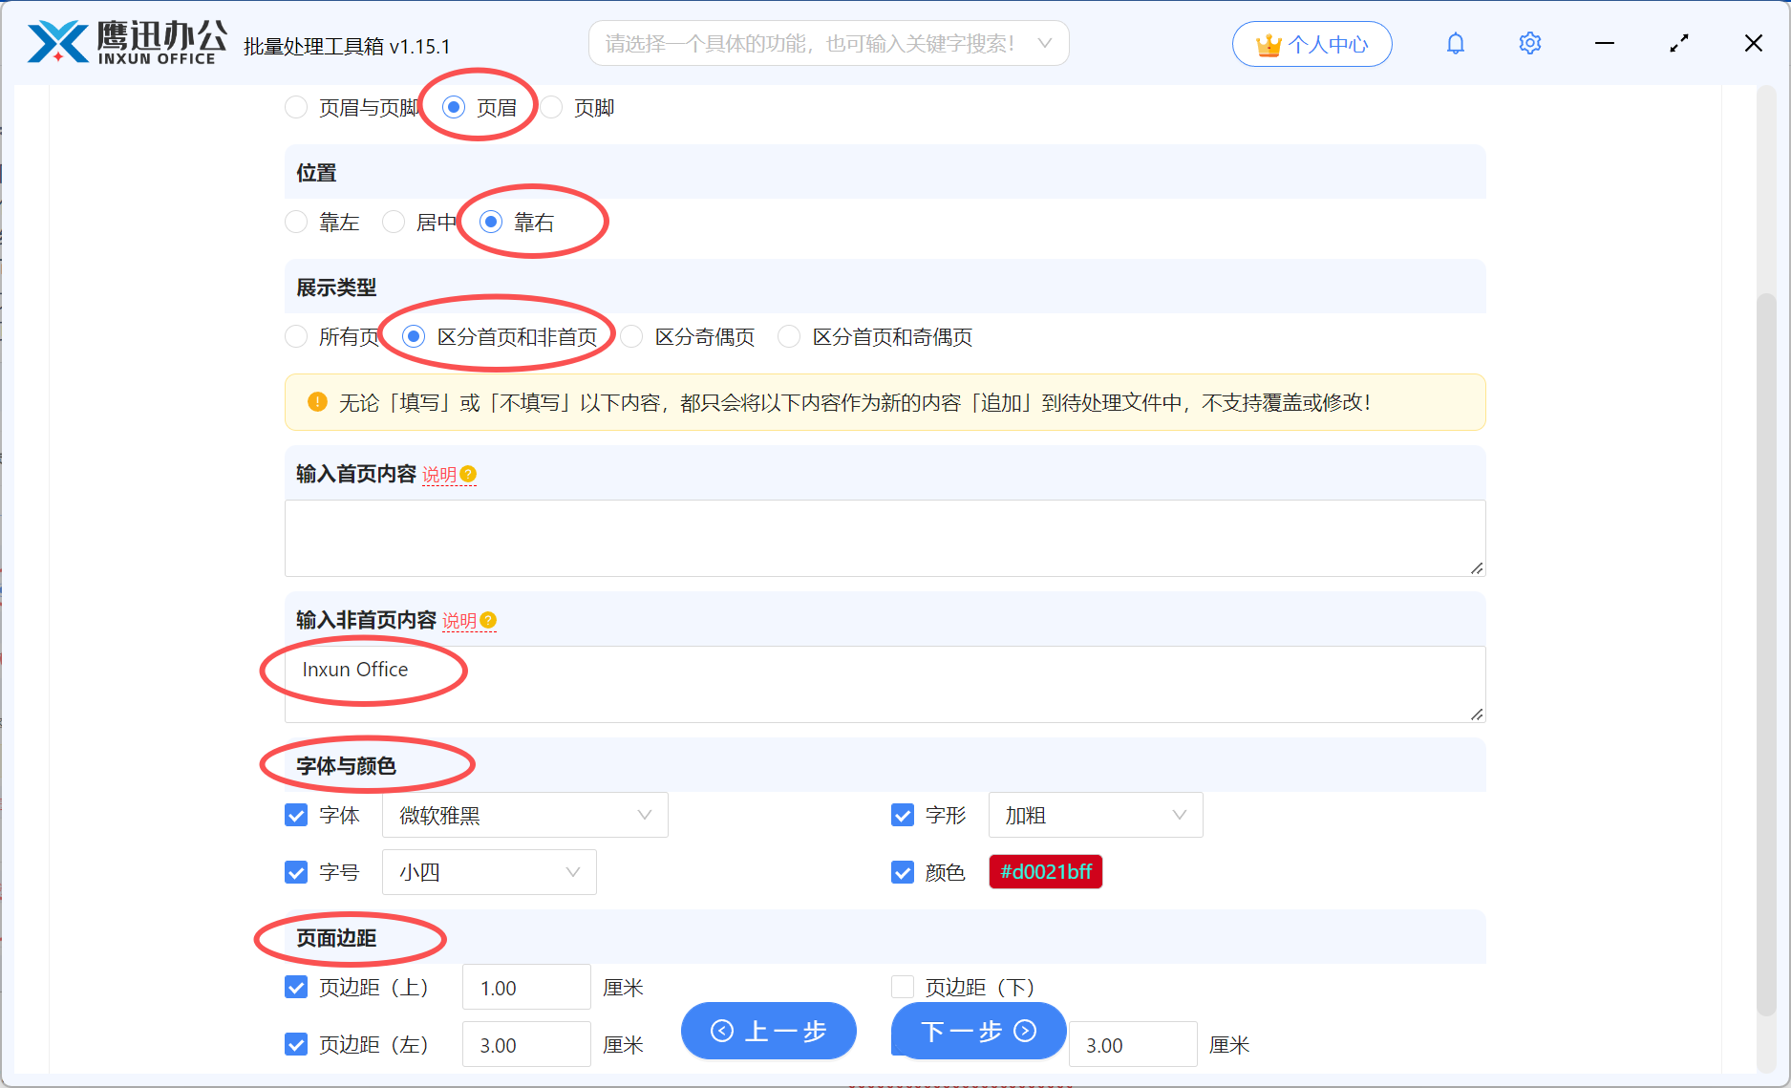Open the 加粗 font style dropdown
1791x1088 pixels.
click(x=1096, y=815)
